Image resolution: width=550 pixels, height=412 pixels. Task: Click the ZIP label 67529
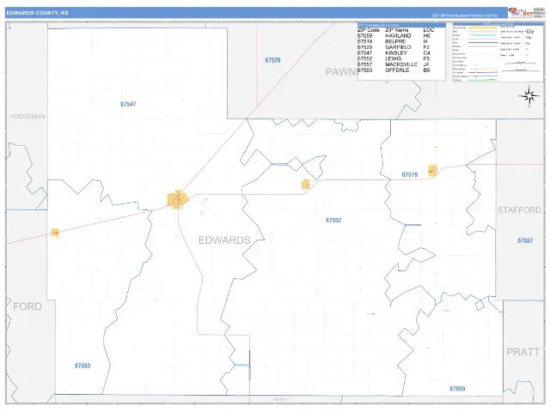coord(272,60)
